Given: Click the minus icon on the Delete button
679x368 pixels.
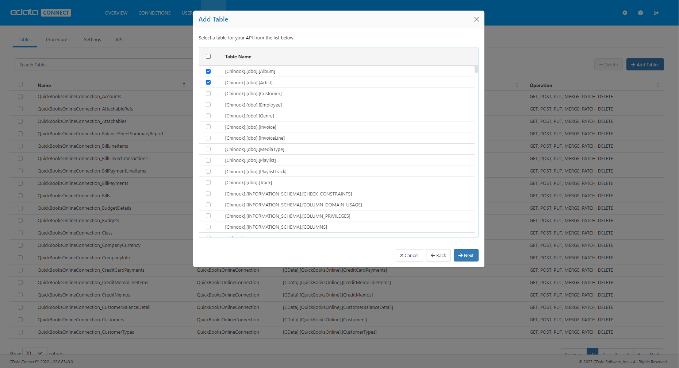Looking at the screenshot, I should click(601, 64).
